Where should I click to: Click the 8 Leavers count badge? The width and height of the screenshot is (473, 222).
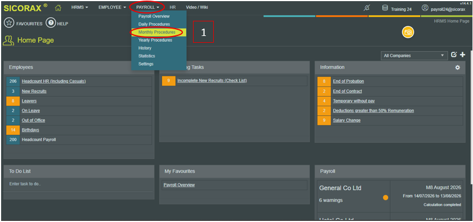pos(13,101)
